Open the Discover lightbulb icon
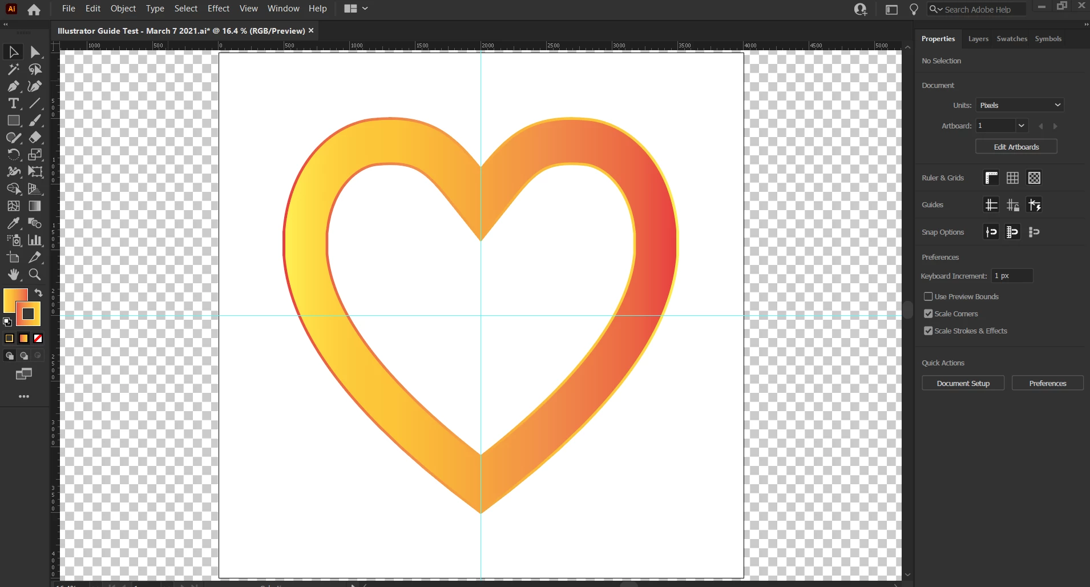The height and width of the screenshot is (587, 1090). click(914, 9)
